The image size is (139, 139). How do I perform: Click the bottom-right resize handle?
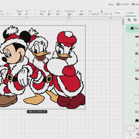85,109
